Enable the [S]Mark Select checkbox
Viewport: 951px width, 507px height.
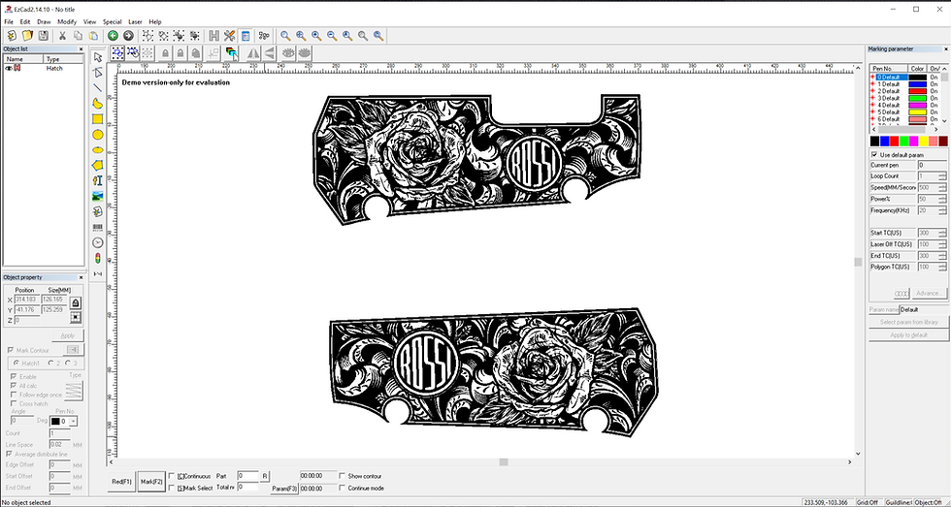point(172,489)
